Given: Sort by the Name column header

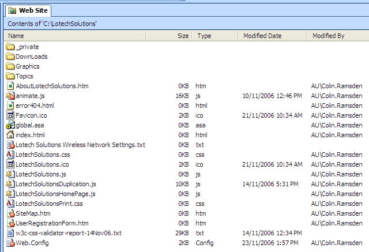Looking at the screenshot, I should click(75, 36).
